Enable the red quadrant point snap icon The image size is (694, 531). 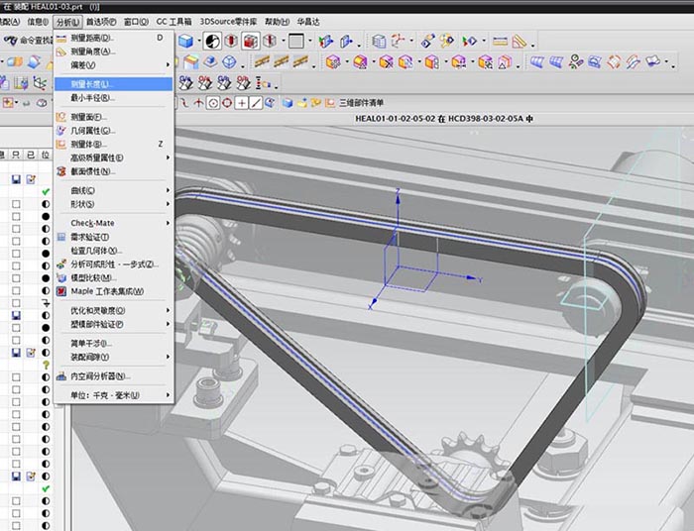click(227, 103)
